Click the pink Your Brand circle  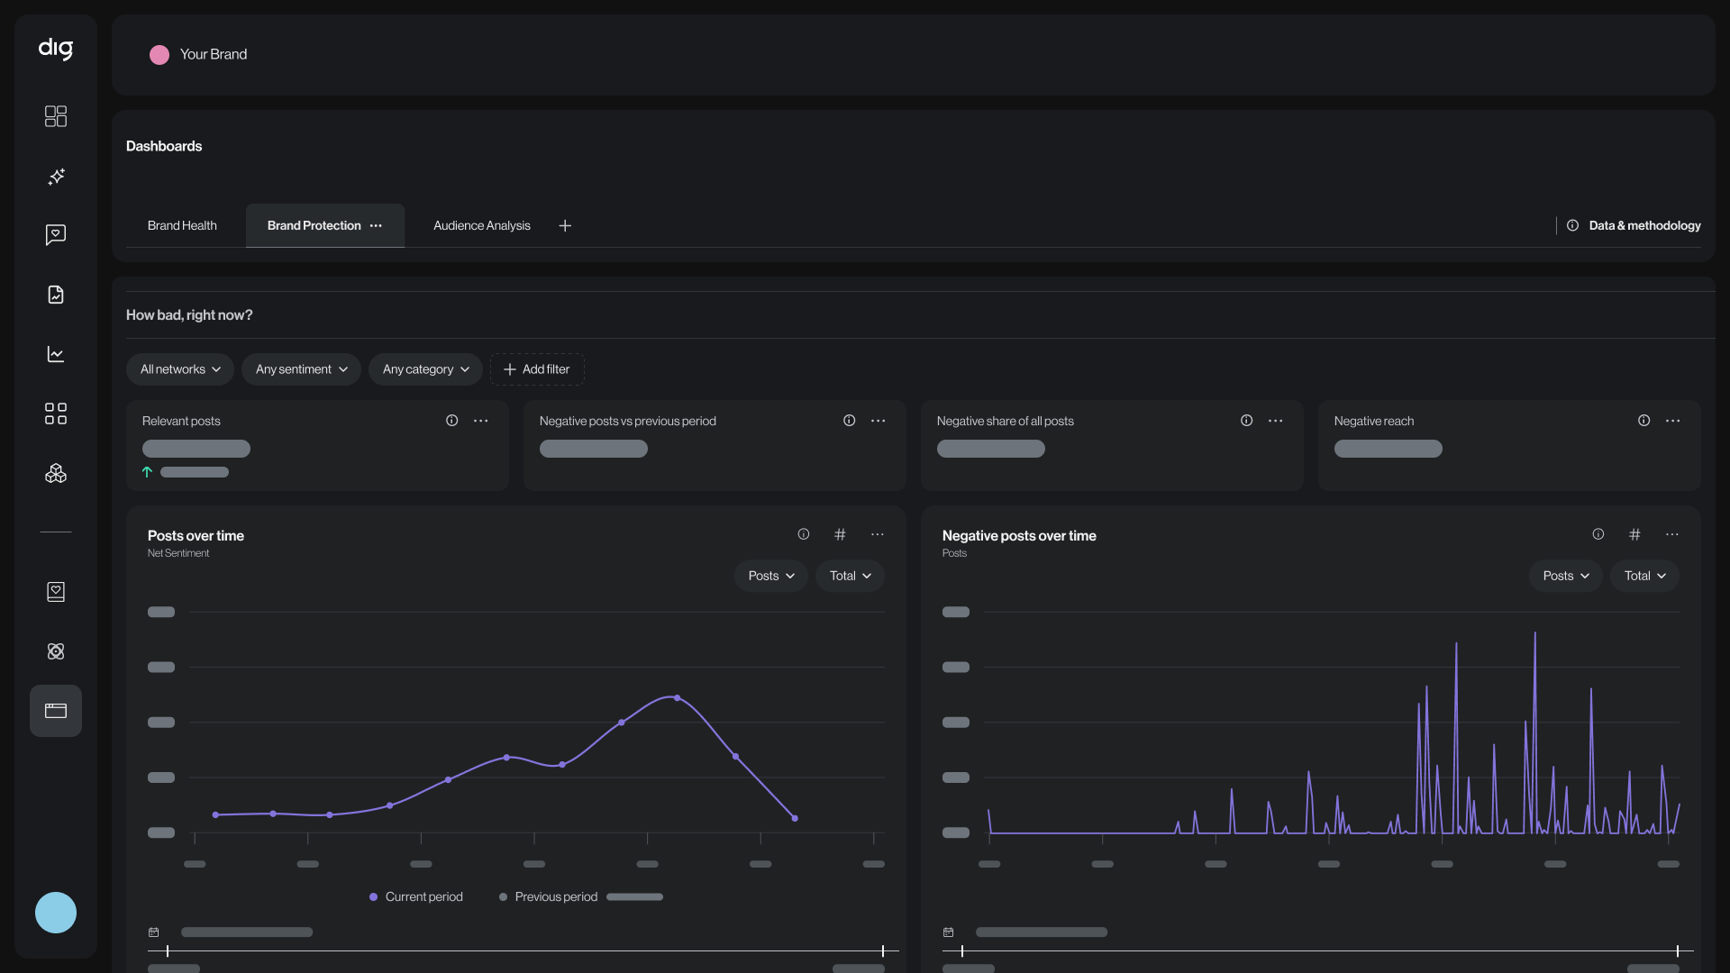[x=159, y=55]
